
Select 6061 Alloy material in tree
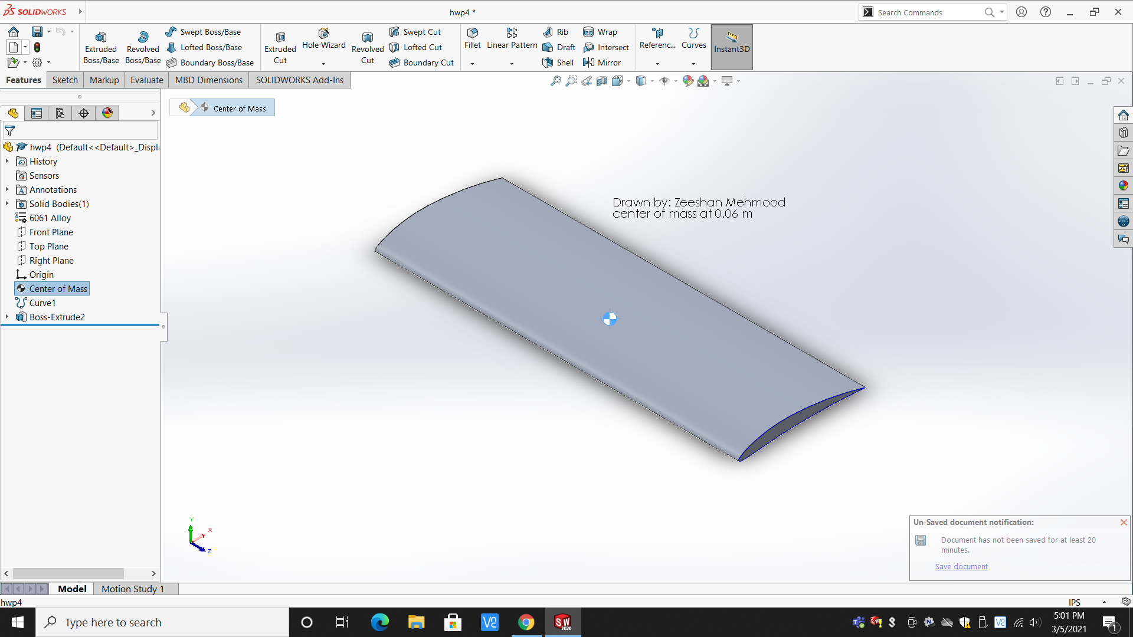tap(43, 218)
